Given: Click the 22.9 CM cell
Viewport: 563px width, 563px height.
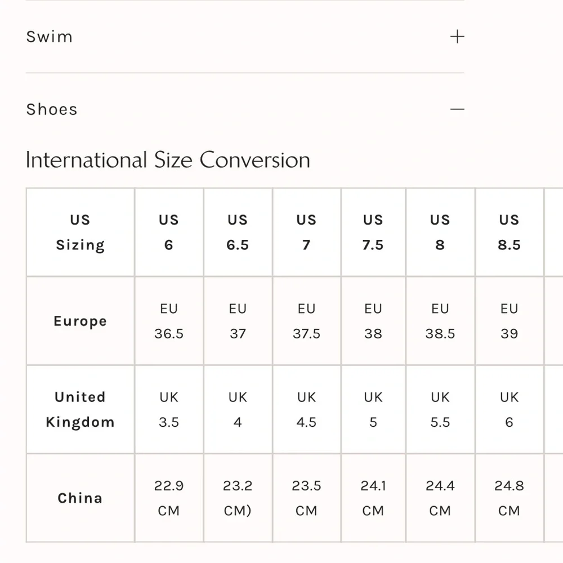Looking at the screenshot, I should (169, 498).
